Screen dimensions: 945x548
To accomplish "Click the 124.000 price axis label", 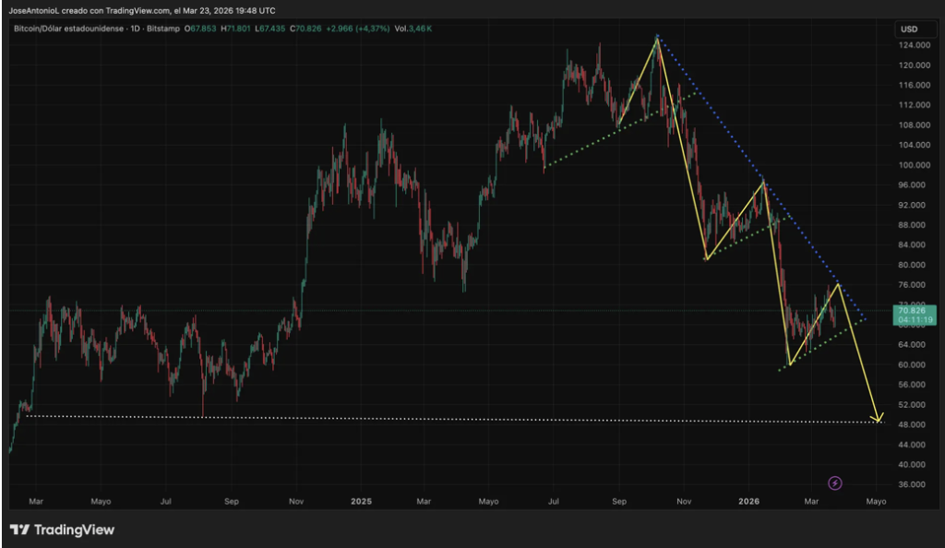I will pyautogui.click(x=914, y=45).
